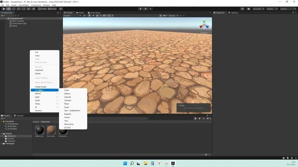The width and height of the screenshot is (298, 167).
Task: Open the Layout dropdown
Action: [x=288, y=9]
